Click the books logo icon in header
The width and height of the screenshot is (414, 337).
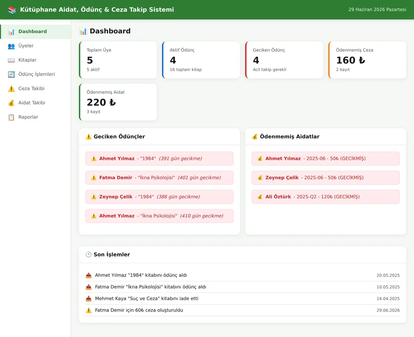12,10
